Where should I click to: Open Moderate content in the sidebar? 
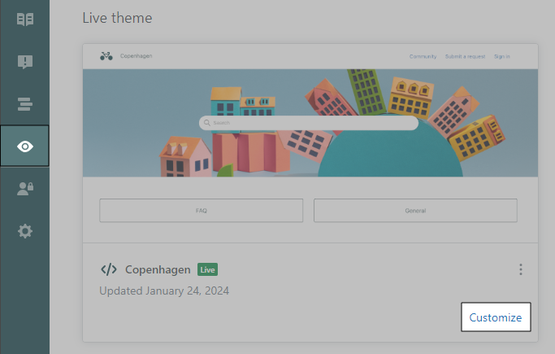tap(24, 62)
